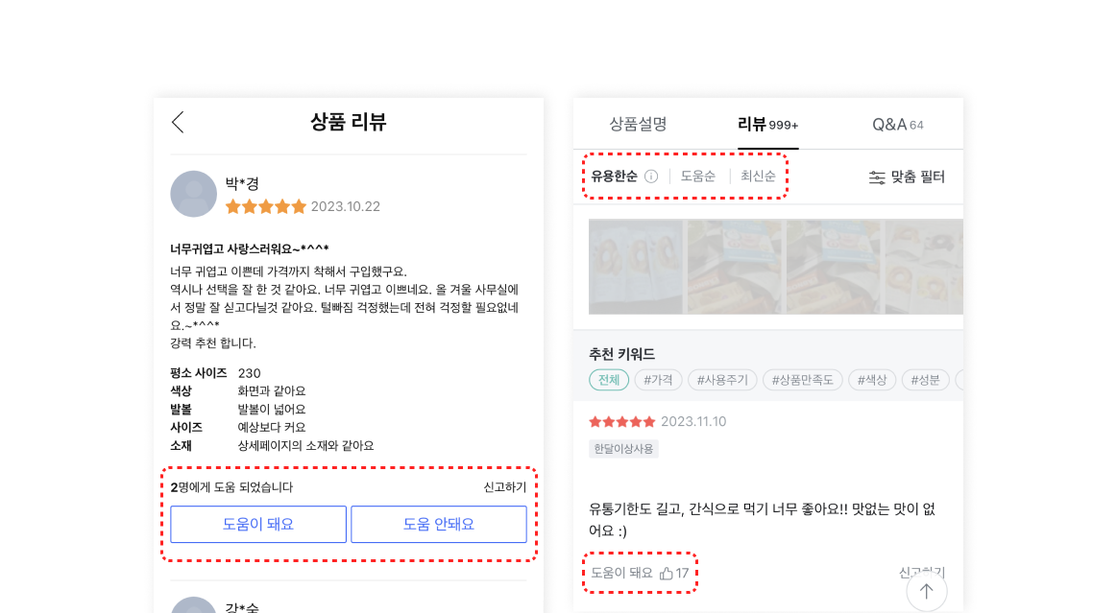Jump to top with the up-arrow button
Viewport: 1117px width, 613px height.
926,591
